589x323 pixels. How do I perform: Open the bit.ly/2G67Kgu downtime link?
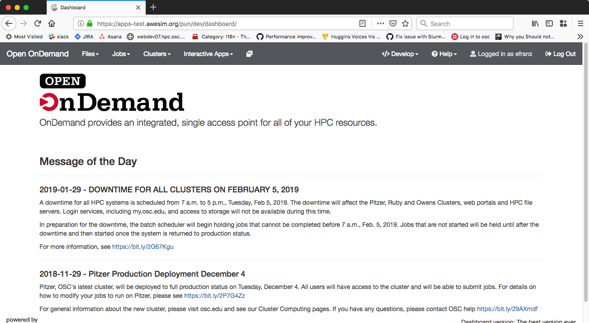[143, 247]
